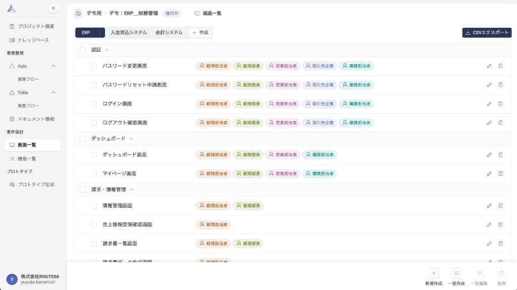Click the 新規作成 plus icon
This screenshot has height=290, width=517.
tap(434, 273)
